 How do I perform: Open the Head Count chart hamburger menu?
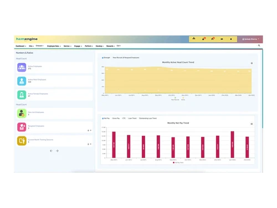(x=252, y=63)
